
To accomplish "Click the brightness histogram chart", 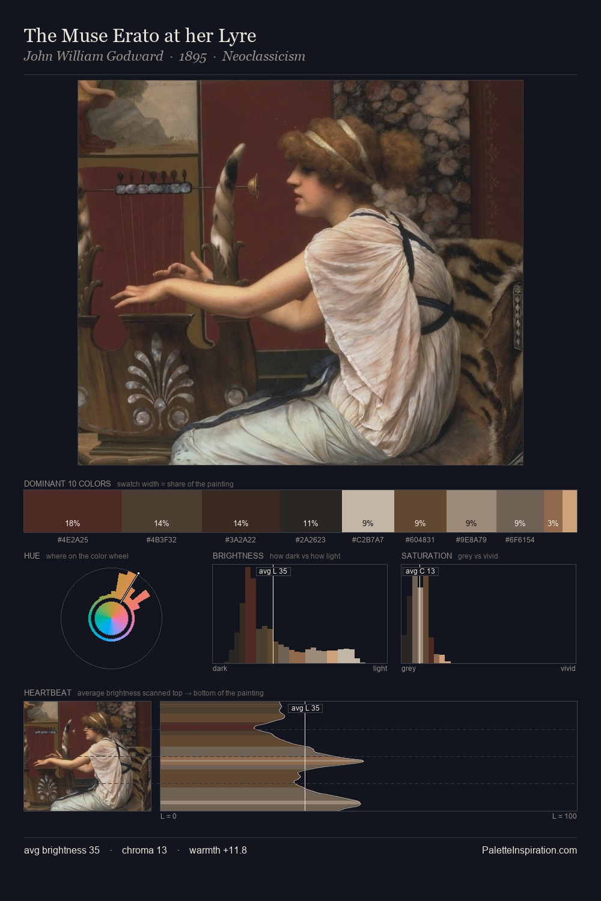I will [300, 614].
